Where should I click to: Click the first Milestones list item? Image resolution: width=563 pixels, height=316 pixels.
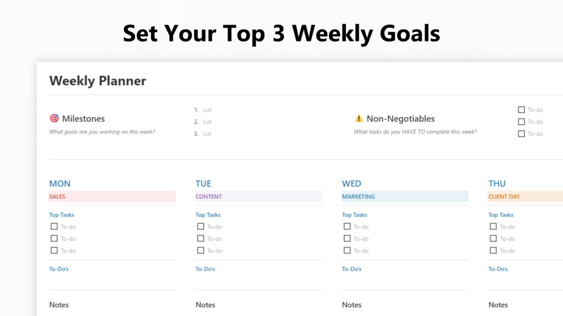(207, 110)
